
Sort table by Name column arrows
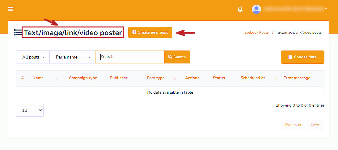click(56, 79)
